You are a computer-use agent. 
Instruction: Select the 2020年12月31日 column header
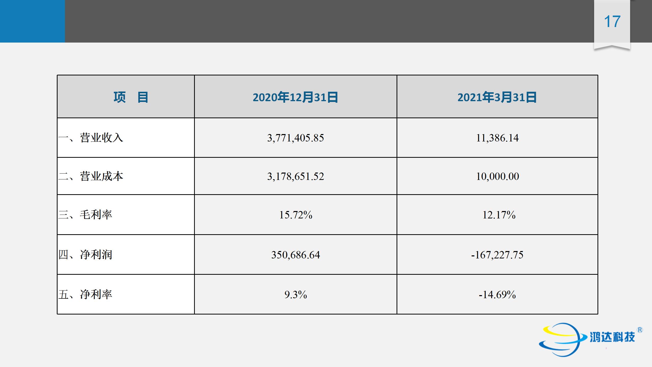click(295, 97)
